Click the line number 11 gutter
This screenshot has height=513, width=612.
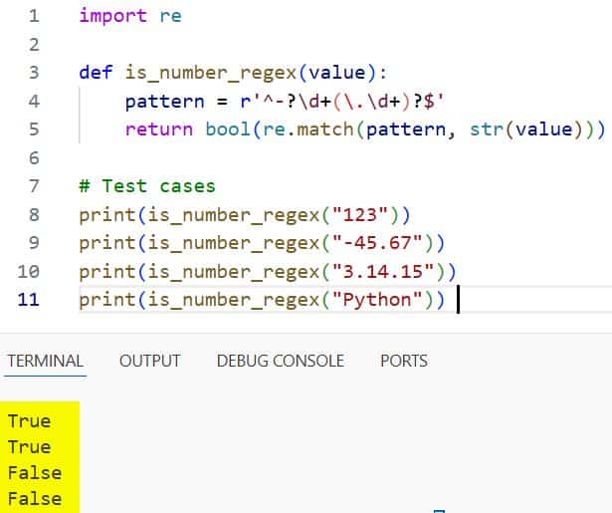pyautogui.click(x=30, y=299)
